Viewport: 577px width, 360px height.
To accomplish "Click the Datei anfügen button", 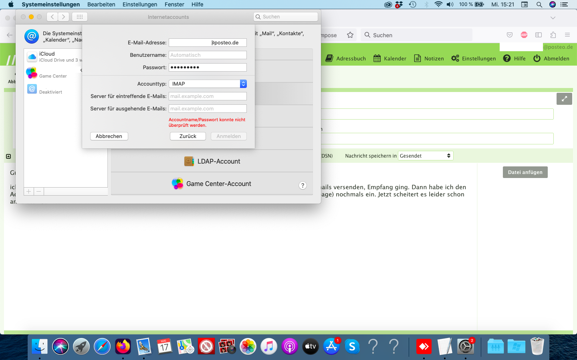I will (525, 172).
